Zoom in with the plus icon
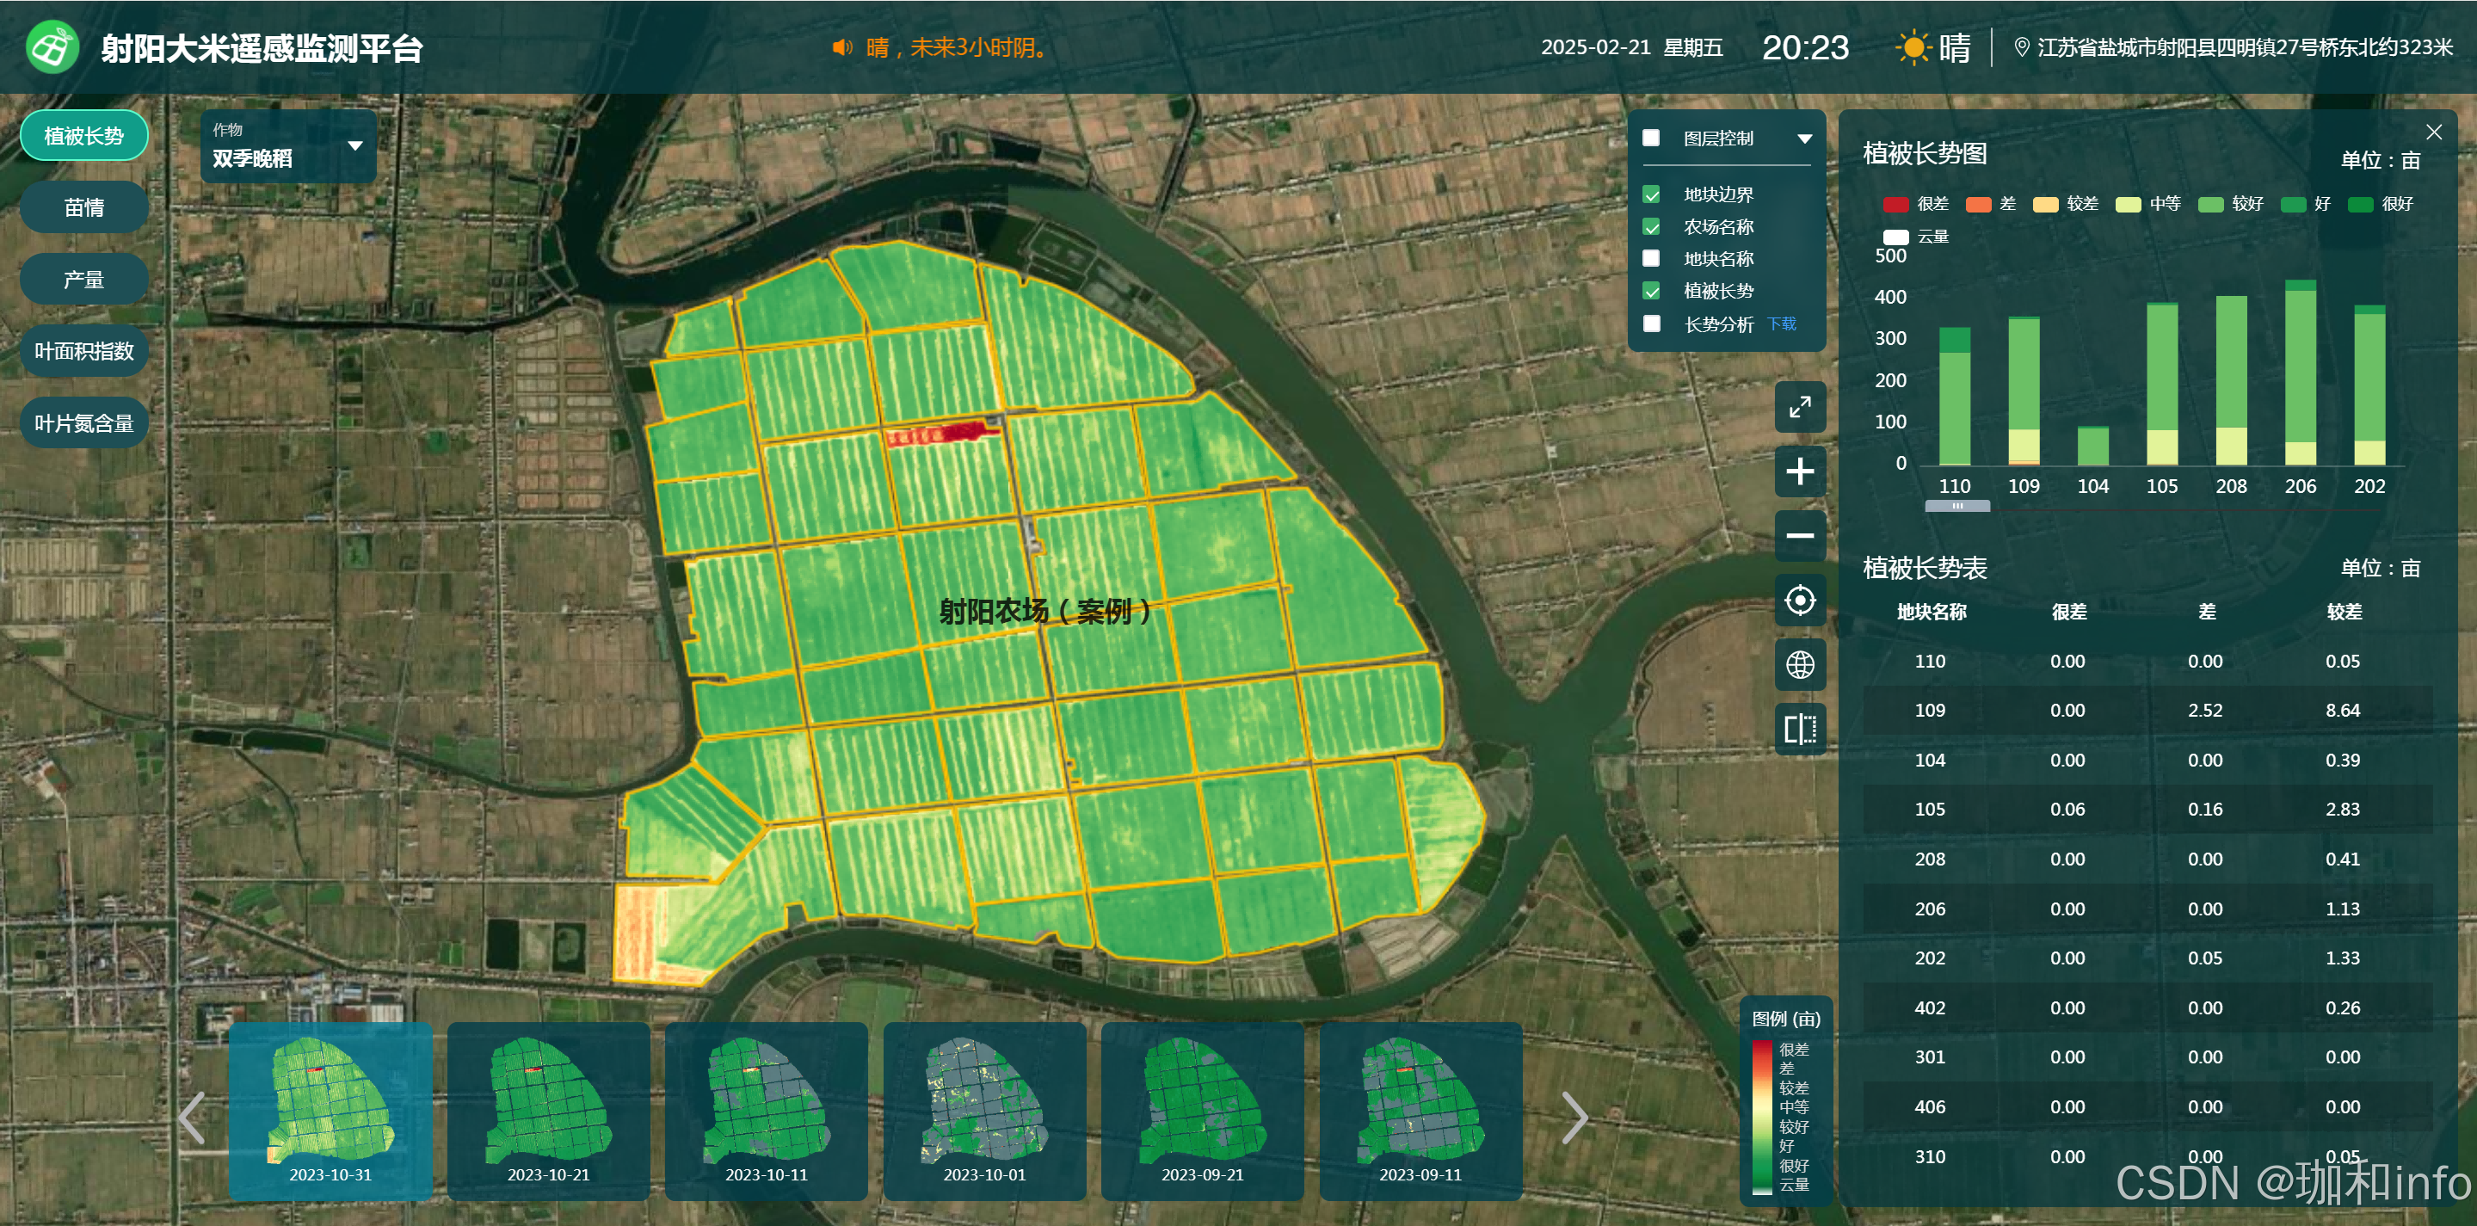This screenshot has width=2477, height=1226. (1799, 471)
